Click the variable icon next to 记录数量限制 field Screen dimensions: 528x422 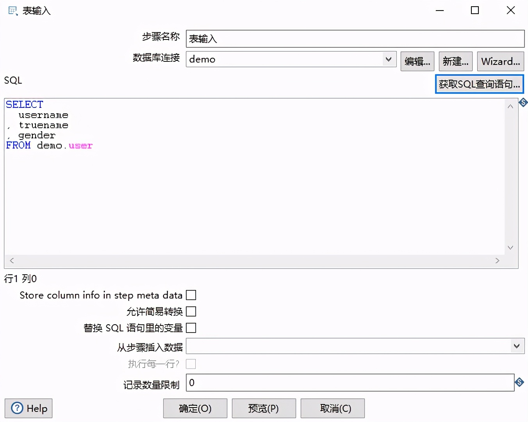click(x=519, y=382)
